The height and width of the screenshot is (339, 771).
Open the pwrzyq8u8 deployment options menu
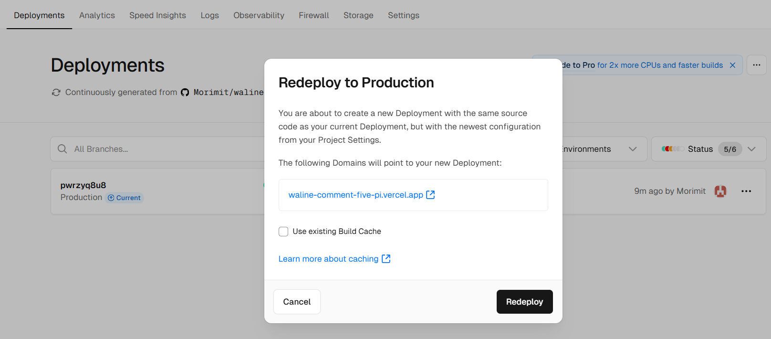746,191
